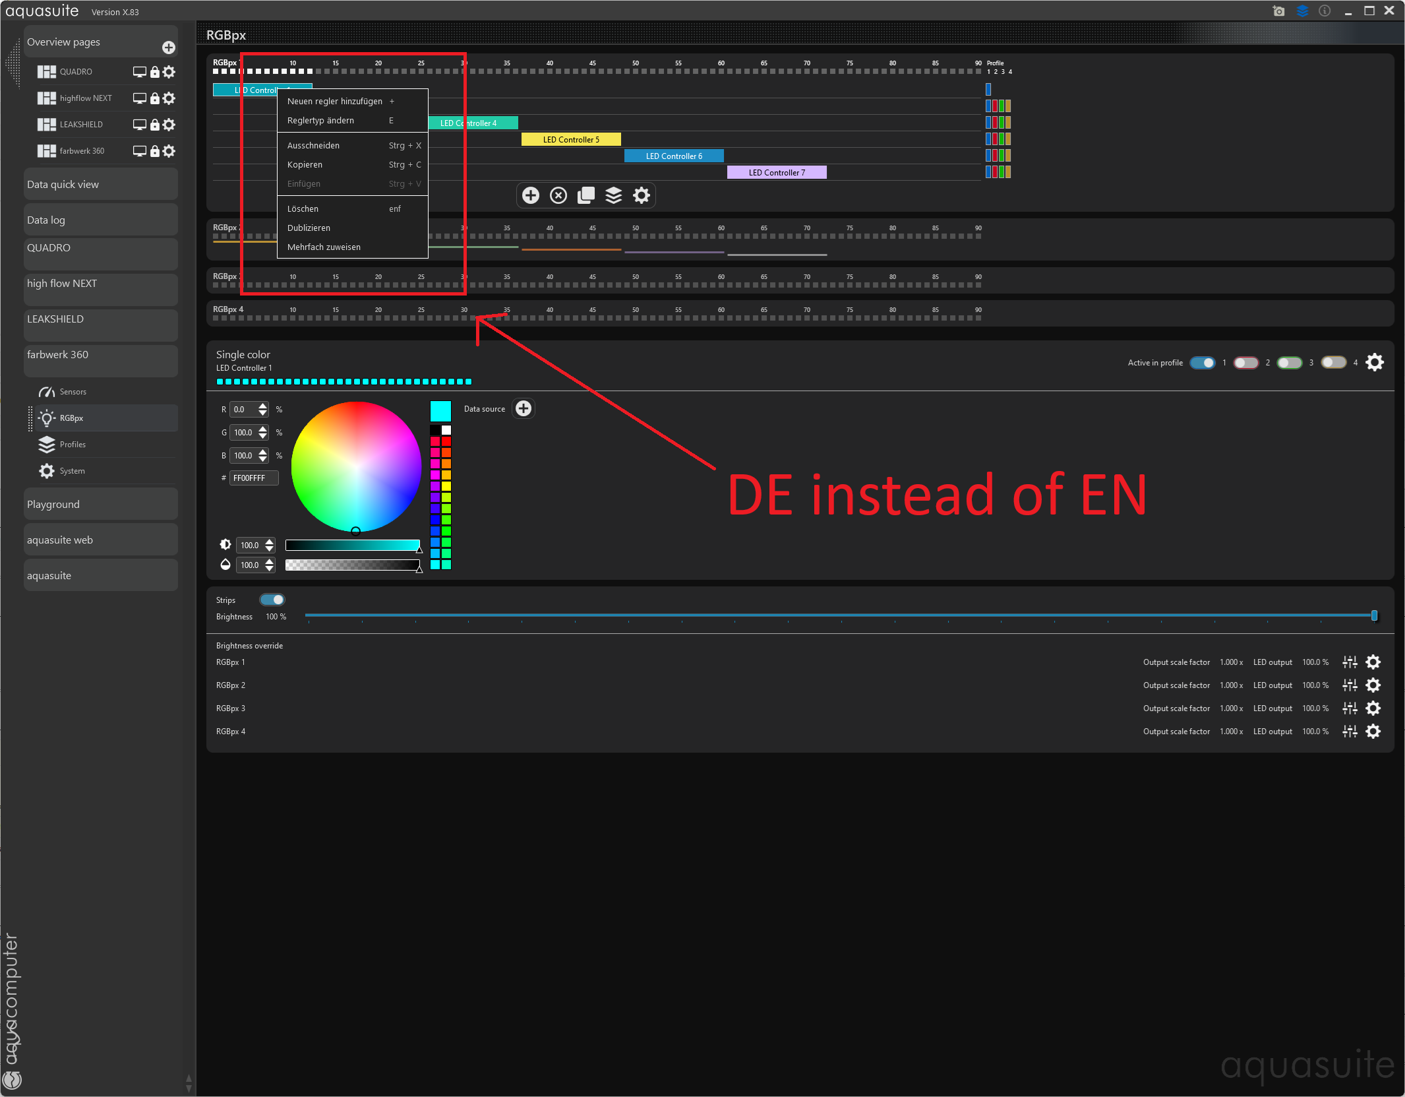Screen dimensions: 1405x1097
Task: Click the remove controller X icon
Action: pyautogui.click(x=558, y=195)
